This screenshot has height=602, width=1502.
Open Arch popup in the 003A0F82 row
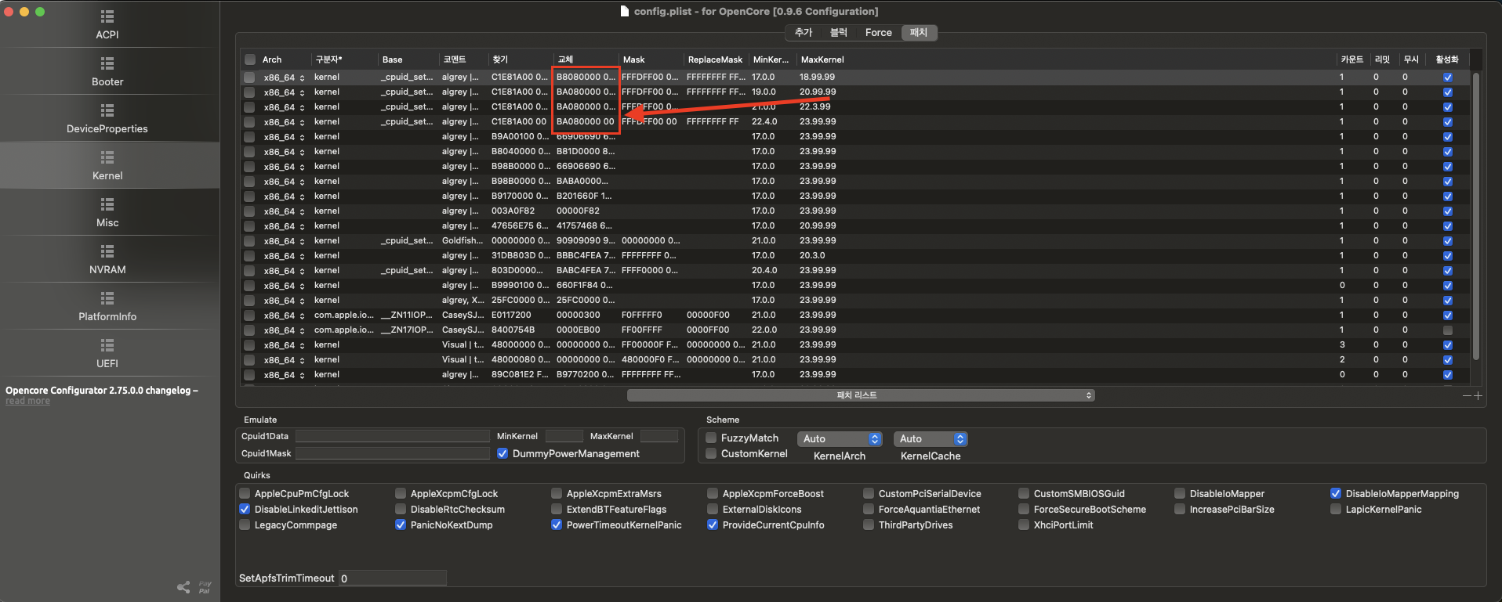tap(284, 211)
